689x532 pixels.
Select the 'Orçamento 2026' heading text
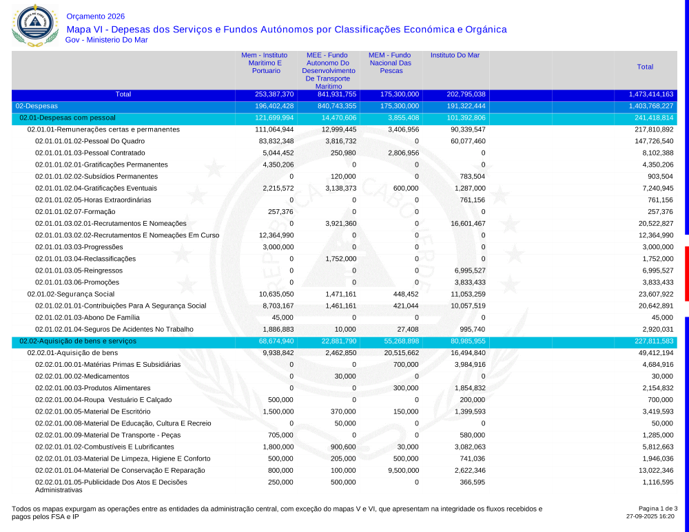96,17
